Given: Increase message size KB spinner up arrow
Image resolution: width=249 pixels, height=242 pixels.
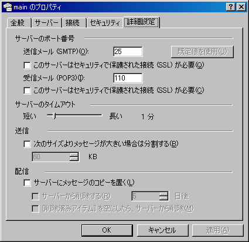Looking at the screenshot, I should click(74, 154).
